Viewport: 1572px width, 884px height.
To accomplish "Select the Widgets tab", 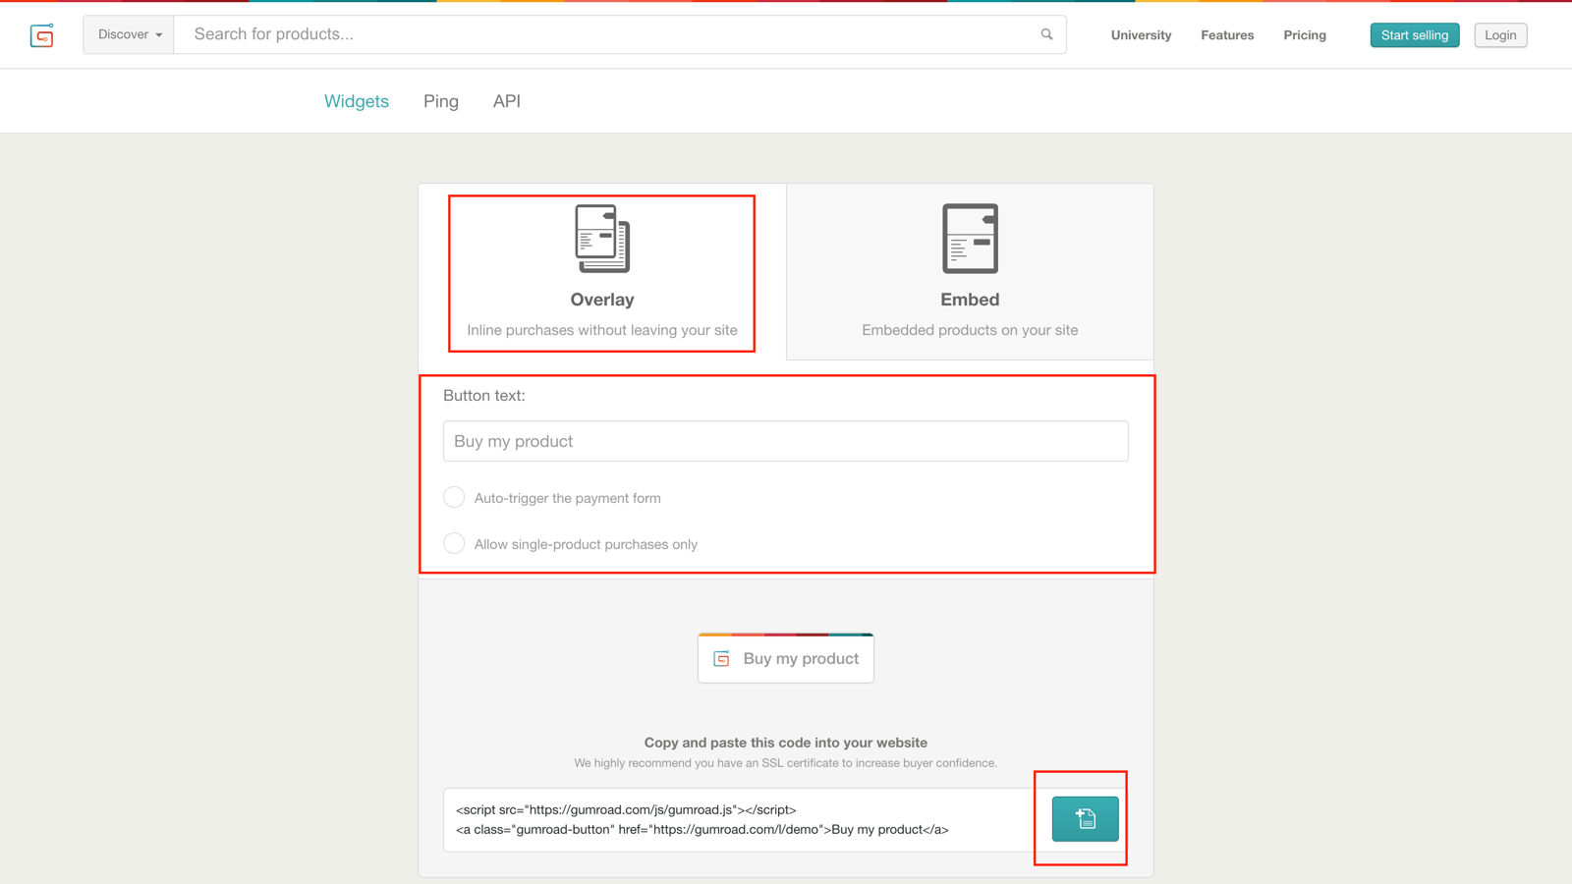I will (x=356, y=100).
